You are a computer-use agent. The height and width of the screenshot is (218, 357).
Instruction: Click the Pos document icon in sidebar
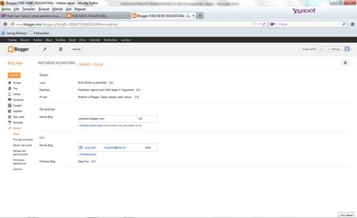(10, 89)
